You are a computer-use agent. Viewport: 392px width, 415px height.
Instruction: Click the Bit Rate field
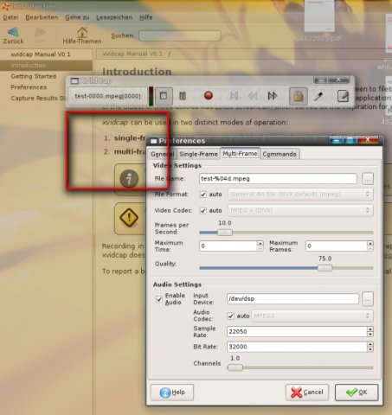297,347
